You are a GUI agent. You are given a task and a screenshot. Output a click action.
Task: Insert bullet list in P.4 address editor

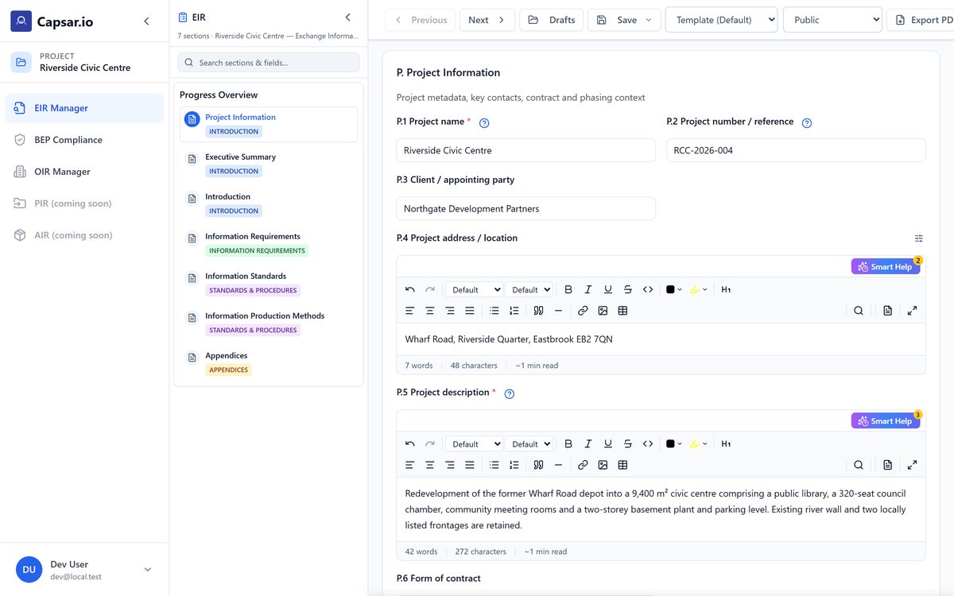click(494, 311)
